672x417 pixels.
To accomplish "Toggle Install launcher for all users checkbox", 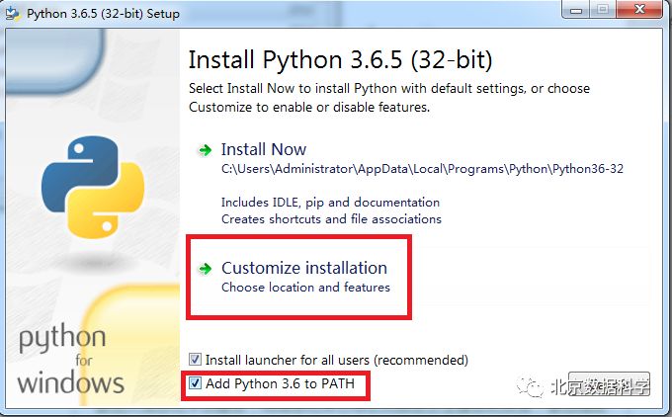I will (196, 360).
